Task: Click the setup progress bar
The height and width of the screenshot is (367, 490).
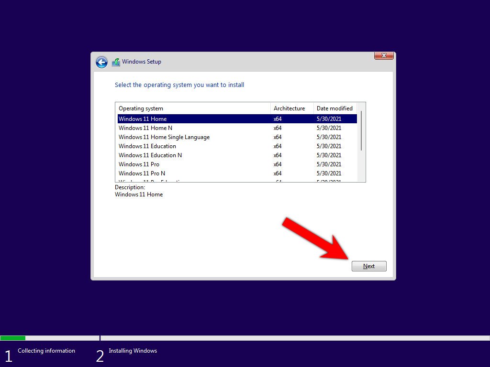Action: pos(245,338)
